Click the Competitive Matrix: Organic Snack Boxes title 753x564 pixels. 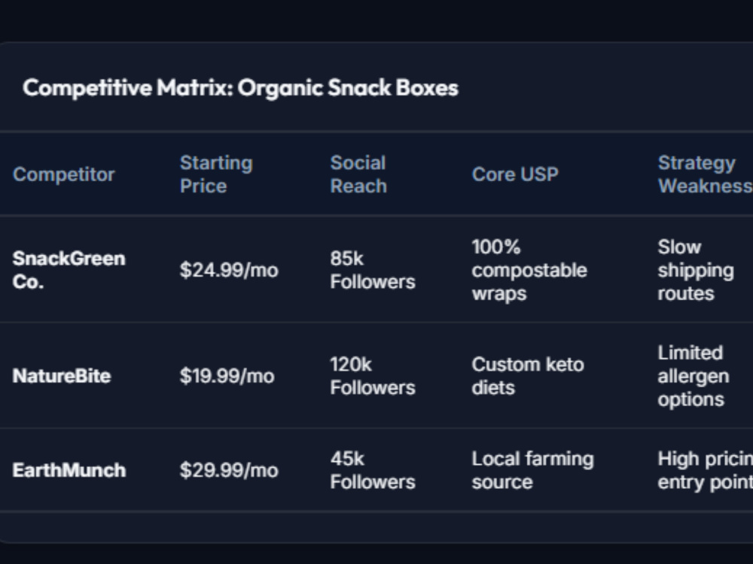(241, 88)
